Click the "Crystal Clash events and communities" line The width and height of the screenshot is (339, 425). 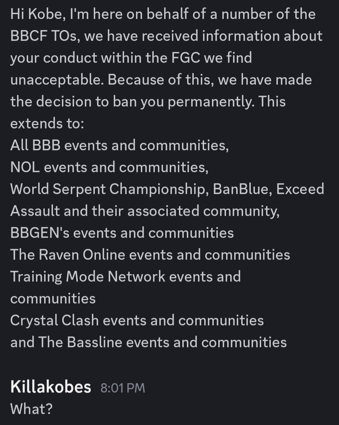137,320
